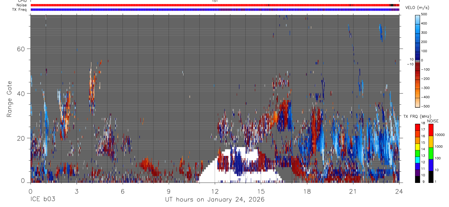Click the 15 tick on UT hours axis
The image size is (449, 207).
(x=261, y=191)
